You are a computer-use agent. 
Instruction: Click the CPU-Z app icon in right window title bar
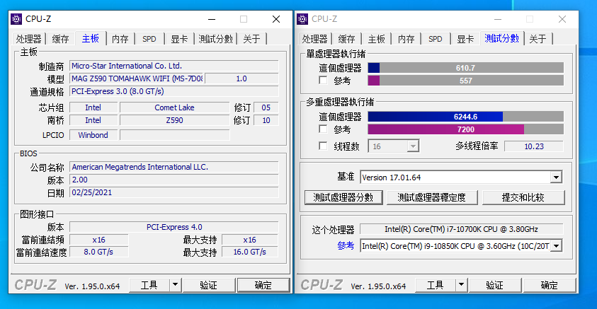click(x=302, y=19)
